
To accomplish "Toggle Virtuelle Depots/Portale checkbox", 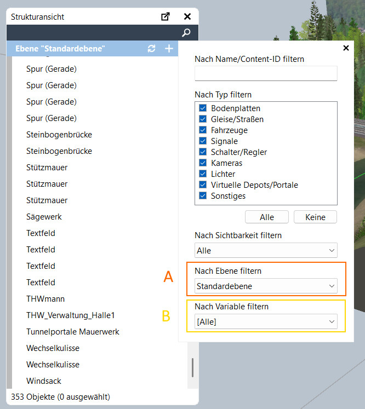I will pyautogui.click(x=203, y=185).
